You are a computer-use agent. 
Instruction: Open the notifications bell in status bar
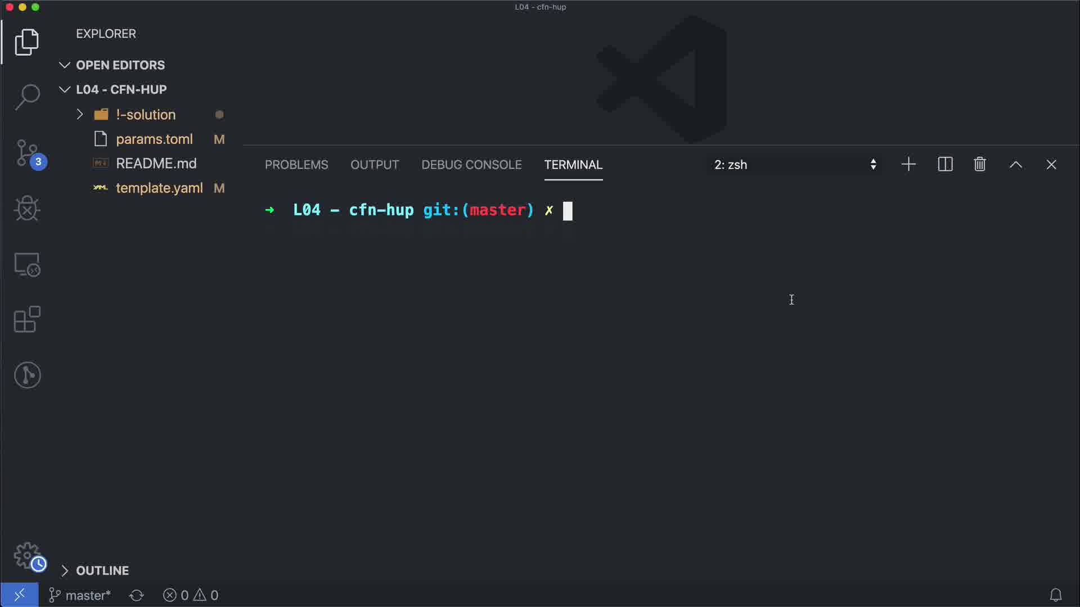click(1056, 595)
